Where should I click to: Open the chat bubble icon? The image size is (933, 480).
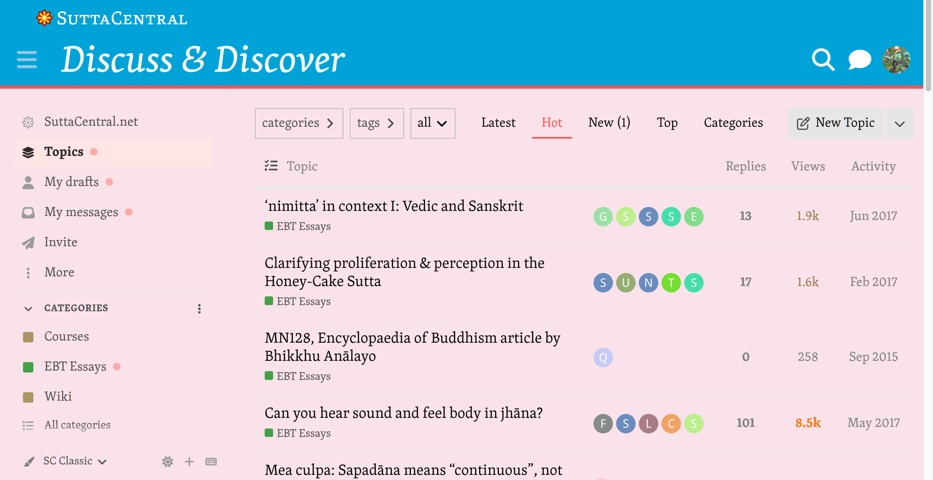coord(859,59)
